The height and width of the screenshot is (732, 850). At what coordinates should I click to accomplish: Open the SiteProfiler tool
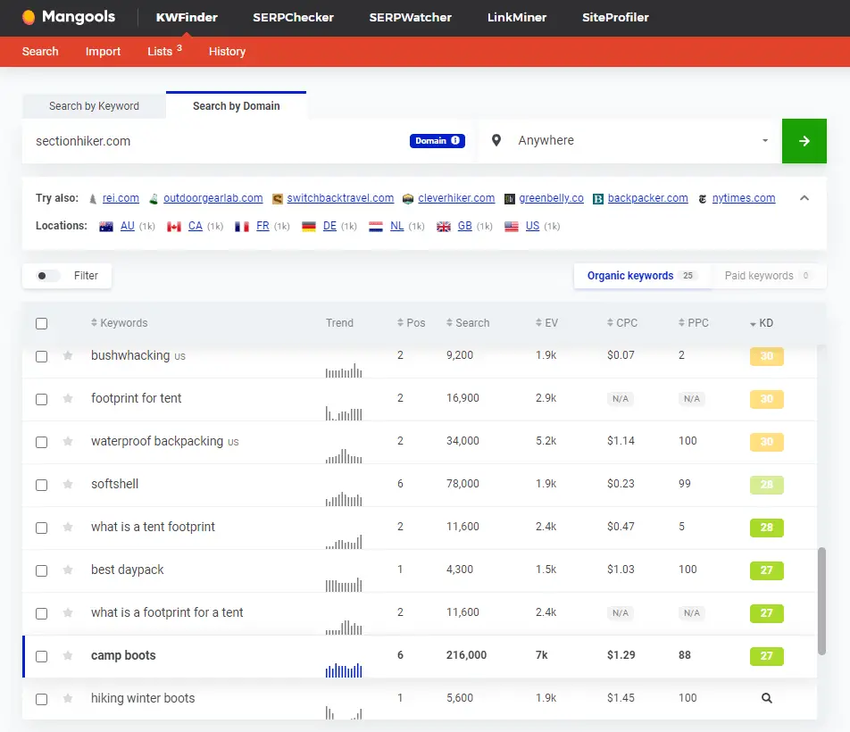pyautogui.click(x=615, y=17)
